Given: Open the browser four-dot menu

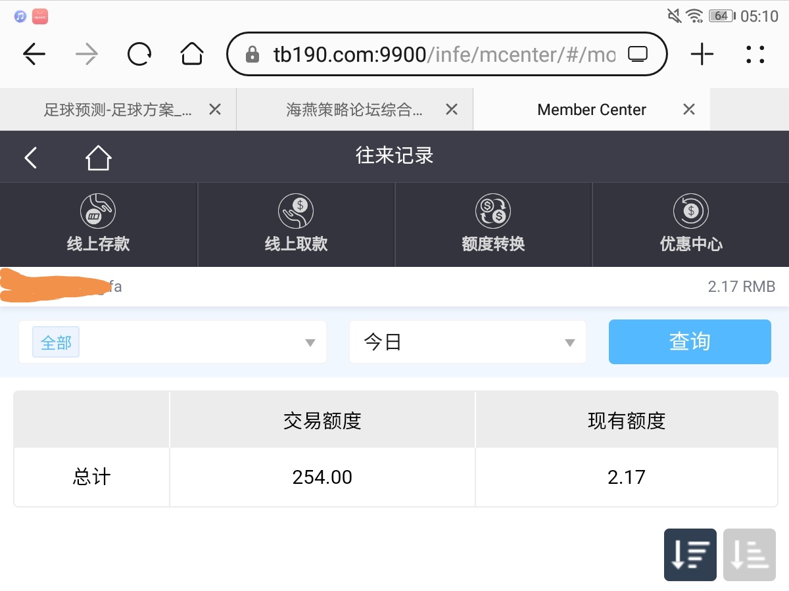Looking at the screenshot, I should [755, 55].
